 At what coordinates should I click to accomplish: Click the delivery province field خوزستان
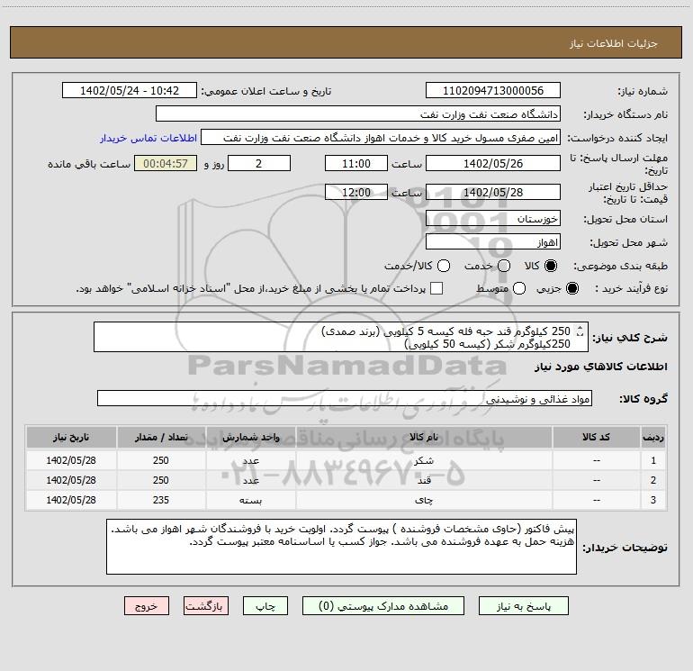[493, 219]
